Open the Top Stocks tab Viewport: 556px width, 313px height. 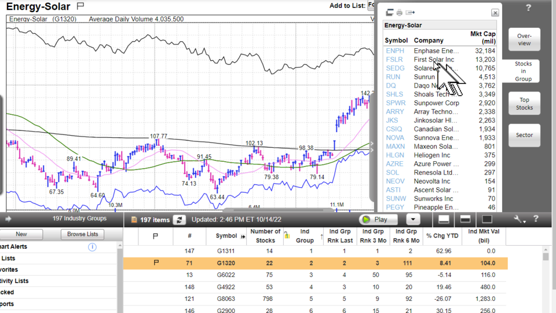pyautogui.click(x=524, y=104)
